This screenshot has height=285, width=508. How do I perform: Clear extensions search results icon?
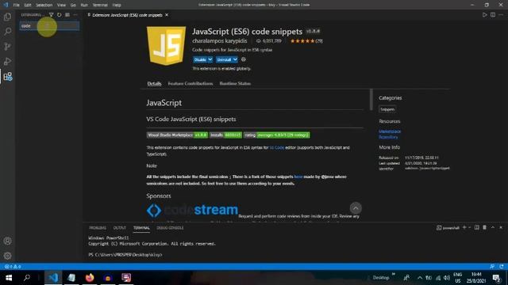[67, 15]
